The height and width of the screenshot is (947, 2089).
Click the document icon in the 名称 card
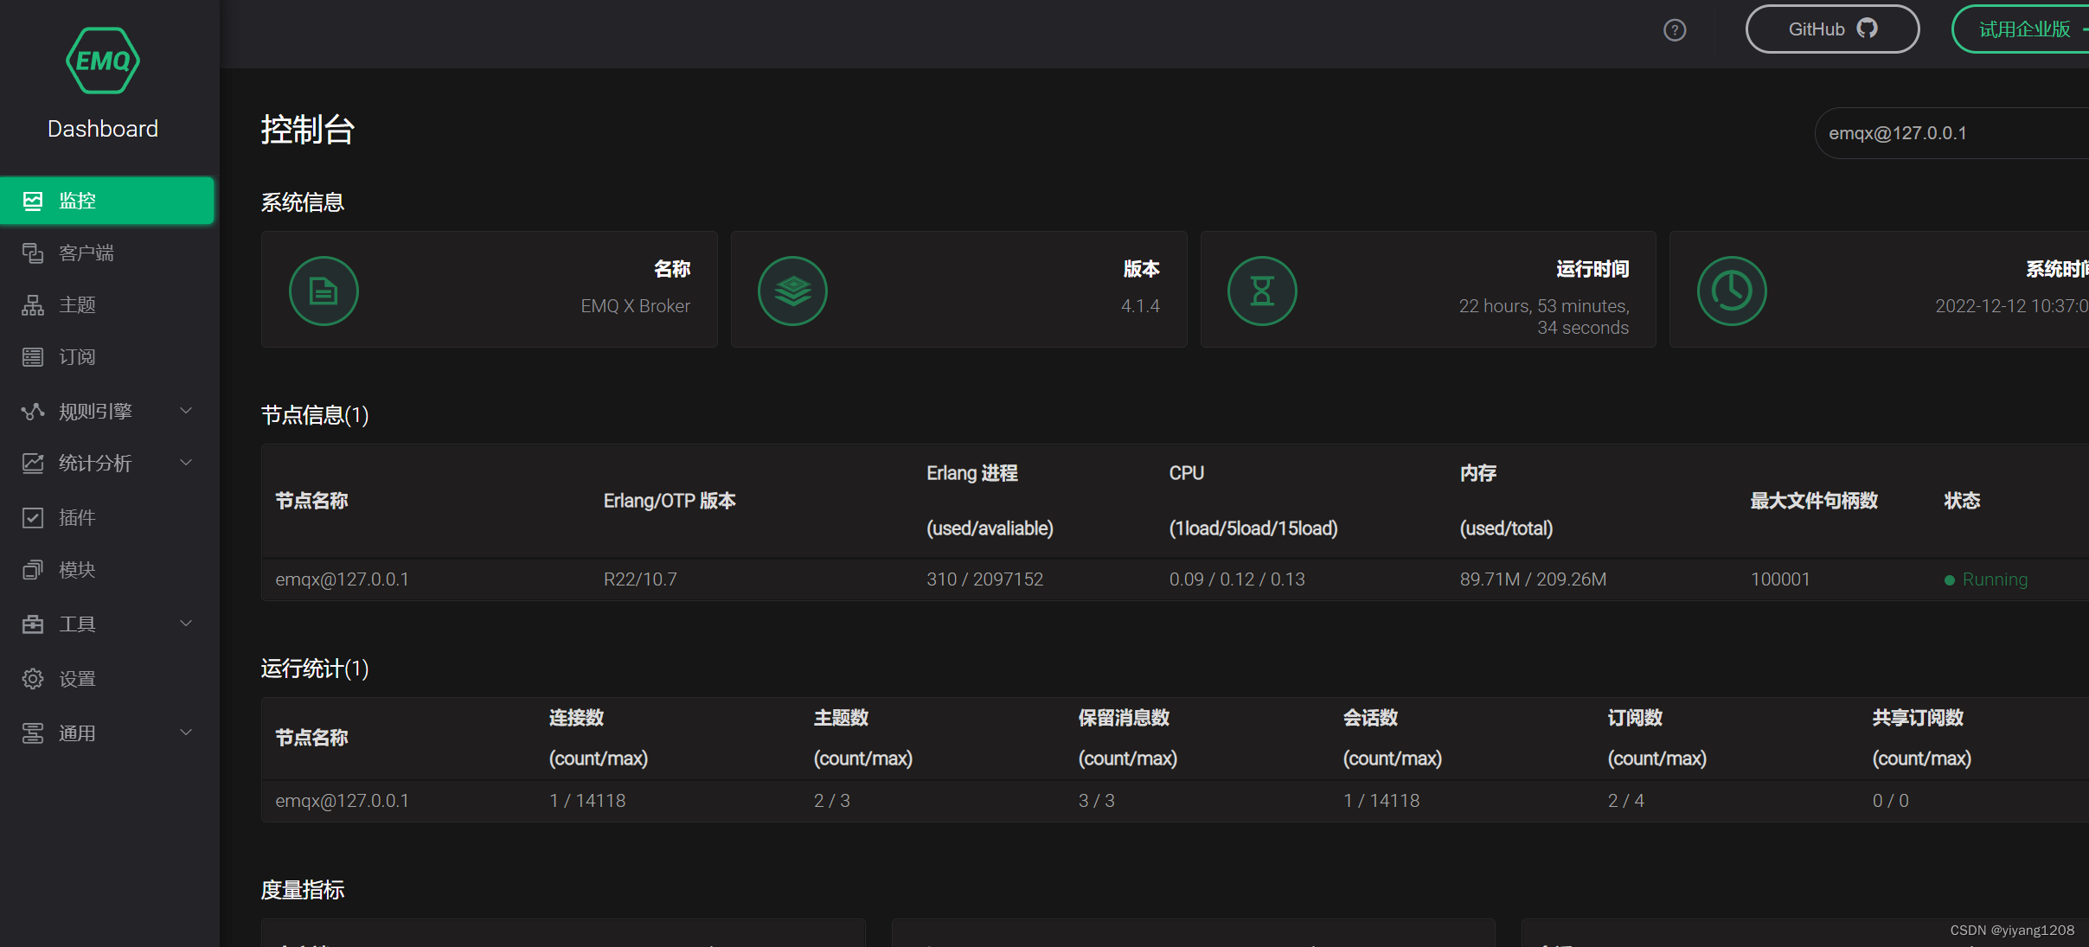tap(324, 291)
